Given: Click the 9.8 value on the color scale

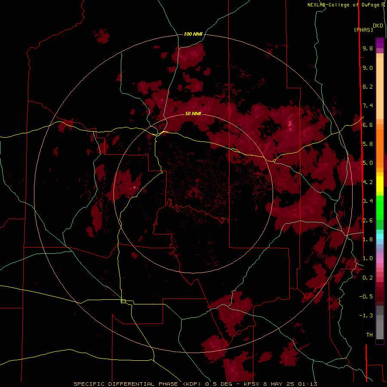Looking at the screenshot, I should [x=368, y=48].
